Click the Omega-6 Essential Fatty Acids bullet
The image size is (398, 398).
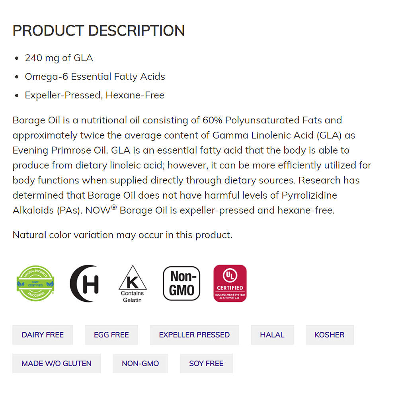click(95, 76)
